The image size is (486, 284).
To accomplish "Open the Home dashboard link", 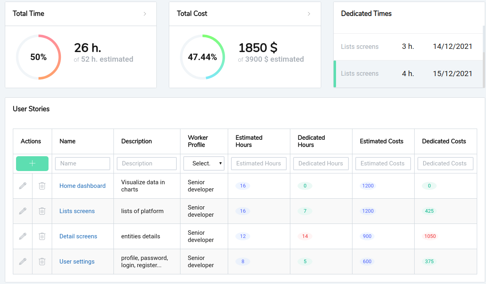I will click(x=83, y=186).
